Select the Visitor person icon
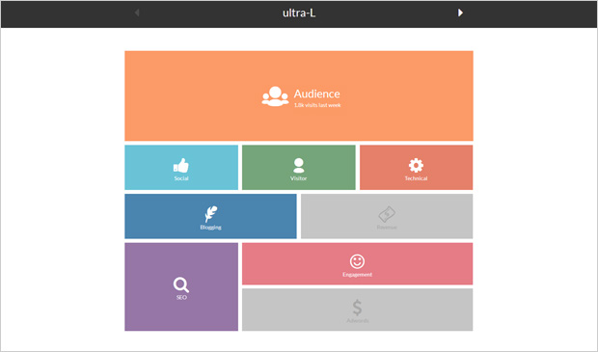The image size is (598, 352). (299, 166)
